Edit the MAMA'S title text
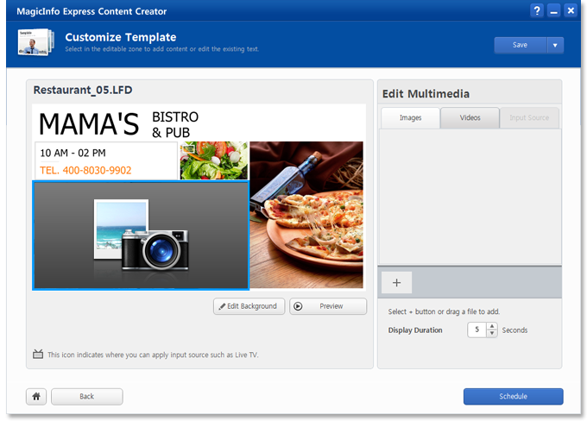Image resolution: width=587 pixels, height=421 pixels. [x=89, y=124]
